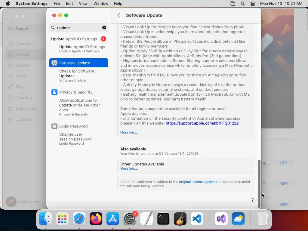
Task: Open App Store from the Dock
Action: [113, 218]
